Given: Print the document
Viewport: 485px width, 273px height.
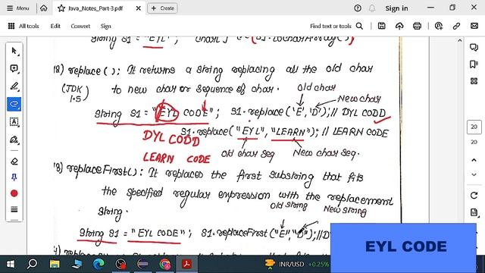Looking at the screenshot, I should point(417,26).
